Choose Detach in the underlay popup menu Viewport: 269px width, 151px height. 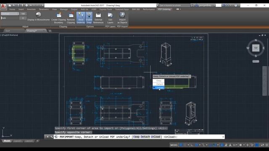pos(158,84)
